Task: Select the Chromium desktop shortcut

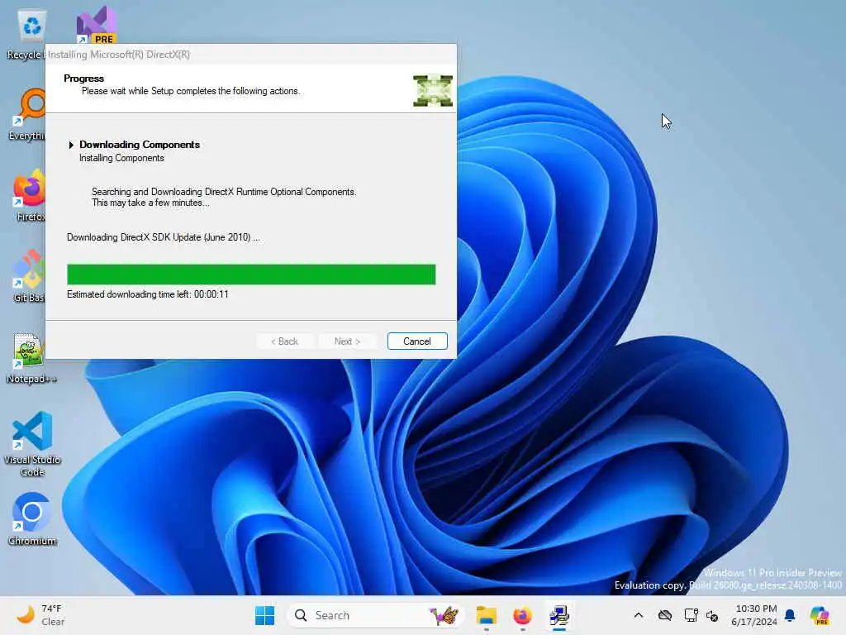Action: [32, 519]
